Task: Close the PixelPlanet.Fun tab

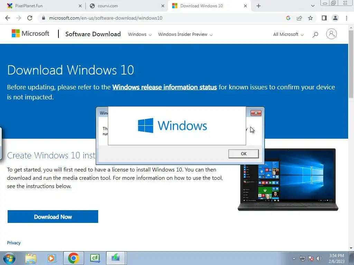Action: pyautogui.click(x=80, y=6)
